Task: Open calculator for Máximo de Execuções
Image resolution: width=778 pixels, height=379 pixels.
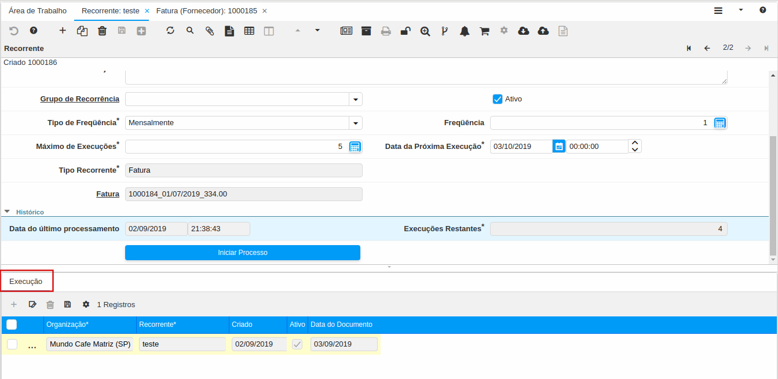Action: [x=355, y=147]
